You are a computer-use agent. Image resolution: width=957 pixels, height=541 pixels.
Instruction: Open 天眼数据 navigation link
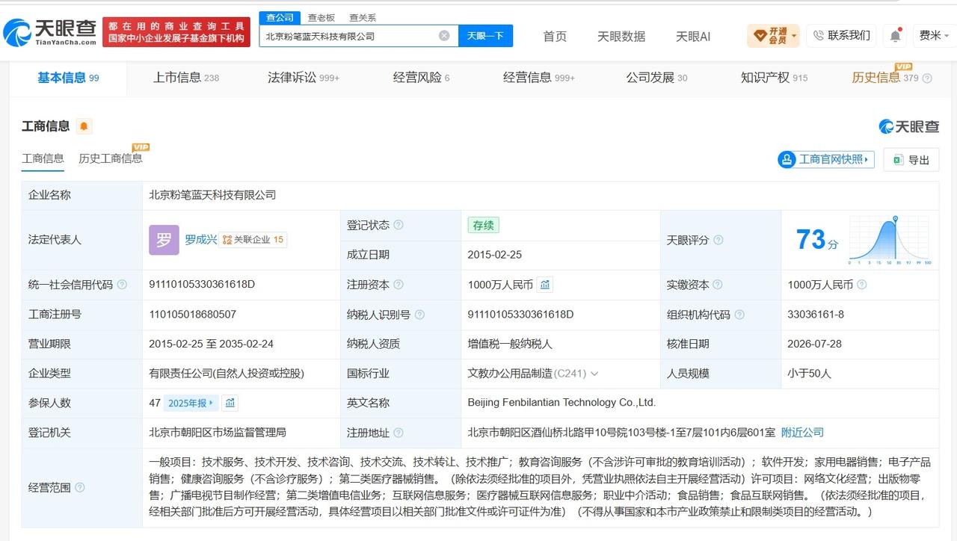[x=621, y=36]
